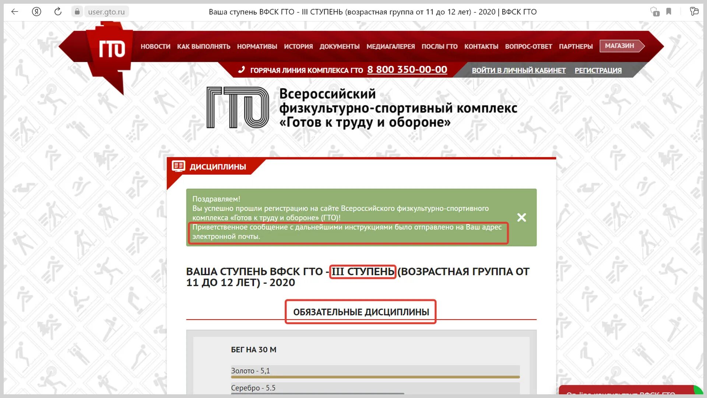
Task: Click the Серебро - 5.5 progress bar
Action: coord(375,388)
